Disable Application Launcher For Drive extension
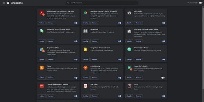Viewport: 204px width, 102px height. point(120,23)
